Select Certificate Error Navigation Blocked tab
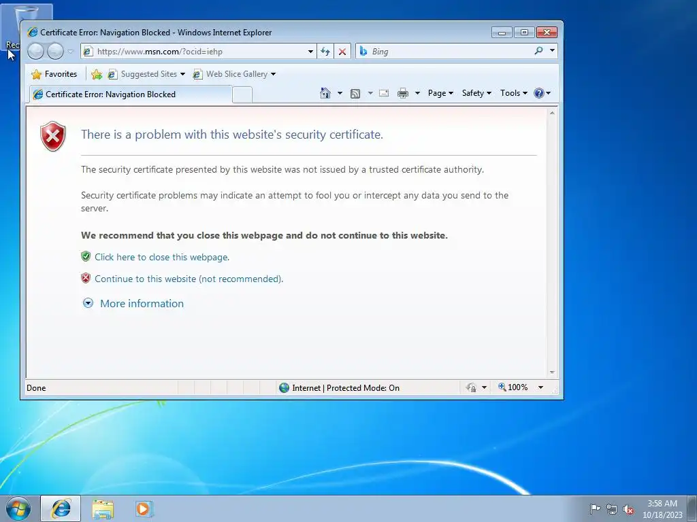Image resolution: width=697 pixels, height=522 pixels. pyautogui.click(x=131, y=94)
